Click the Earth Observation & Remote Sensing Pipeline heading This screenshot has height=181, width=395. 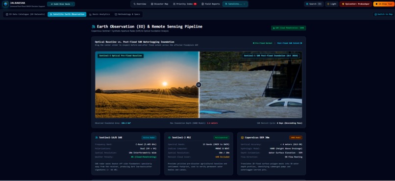pos(149,26)
